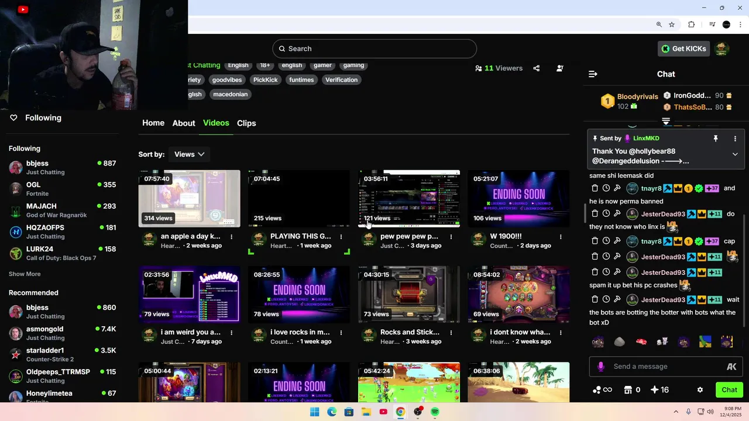Open File Explorer from the taskbar
Screen dimensions: 749x421
pyautogui.click(x=366, y=412)
